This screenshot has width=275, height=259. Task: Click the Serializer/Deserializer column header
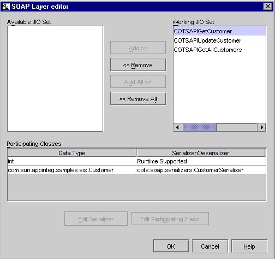coord(201,153)
